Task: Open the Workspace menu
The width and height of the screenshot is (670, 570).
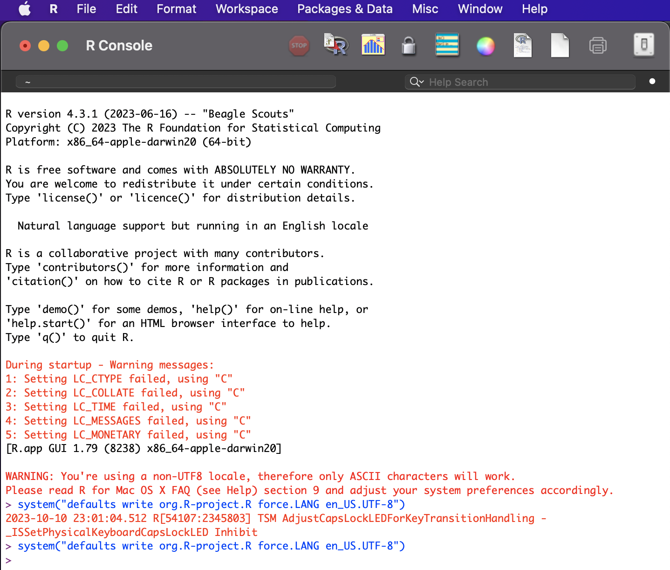Action: coord(246,9)
